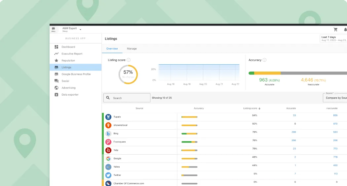Open Executive Report in the sidebar
The width and height of the screenshot is (347, 186).
72,54
